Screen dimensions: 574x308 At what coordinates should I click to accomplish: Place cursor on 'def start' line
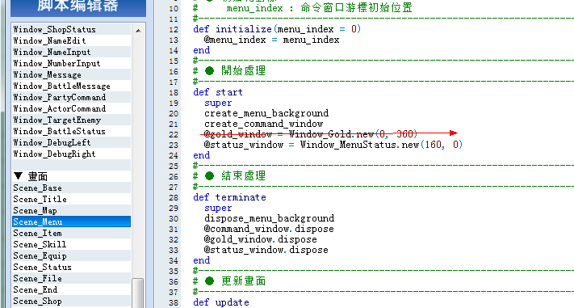click(x=218, y=92)
